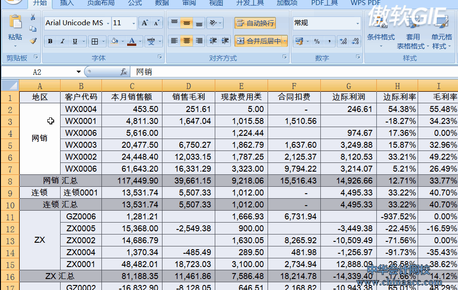Image resolution: width=458 pixels, height=290 pixels.
Task: Click the Paste (粘贴) clipboard icon
Action: point(15,22)
